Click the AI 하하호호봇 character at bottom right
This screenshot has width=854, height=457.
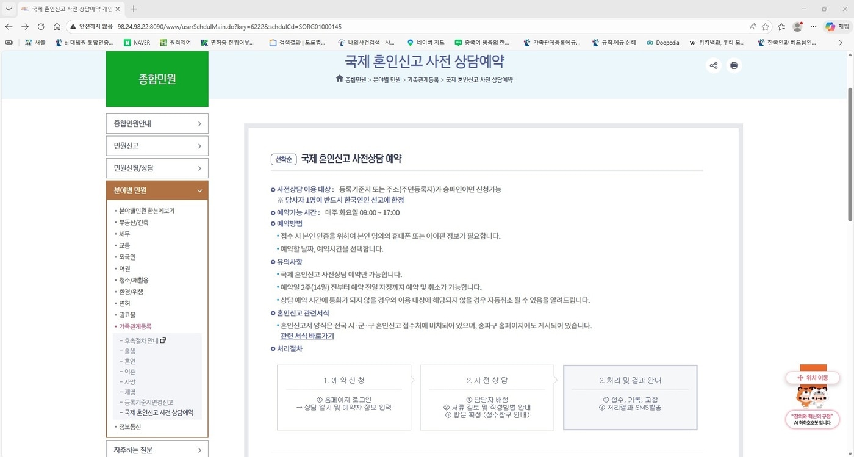pos(813,397)
